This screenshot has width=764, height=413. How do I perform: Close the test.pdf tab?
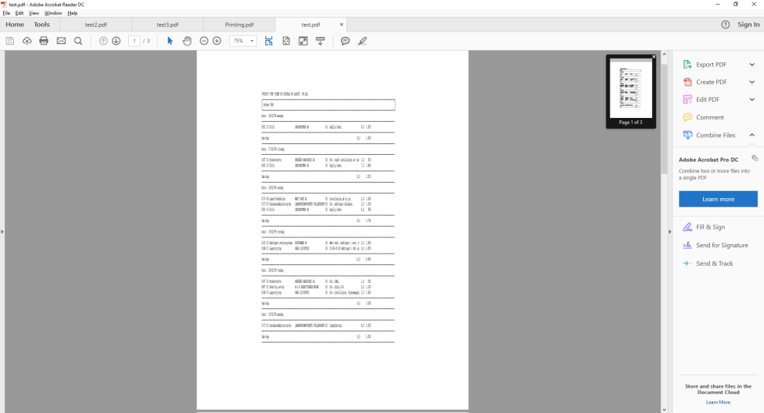pos(342,25)
